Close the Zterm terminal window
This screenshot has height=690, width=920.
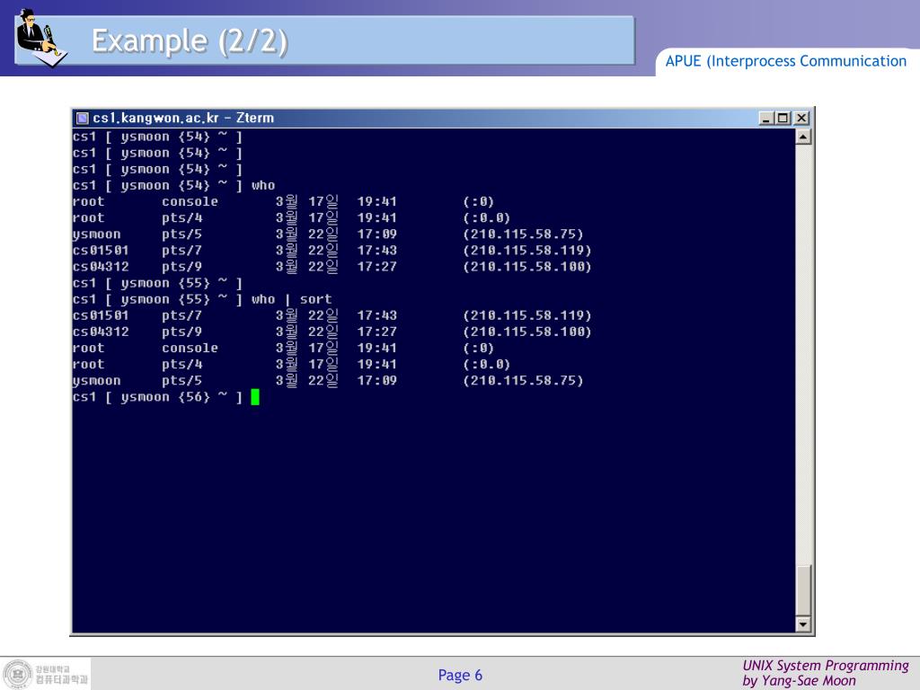(801, 118)
